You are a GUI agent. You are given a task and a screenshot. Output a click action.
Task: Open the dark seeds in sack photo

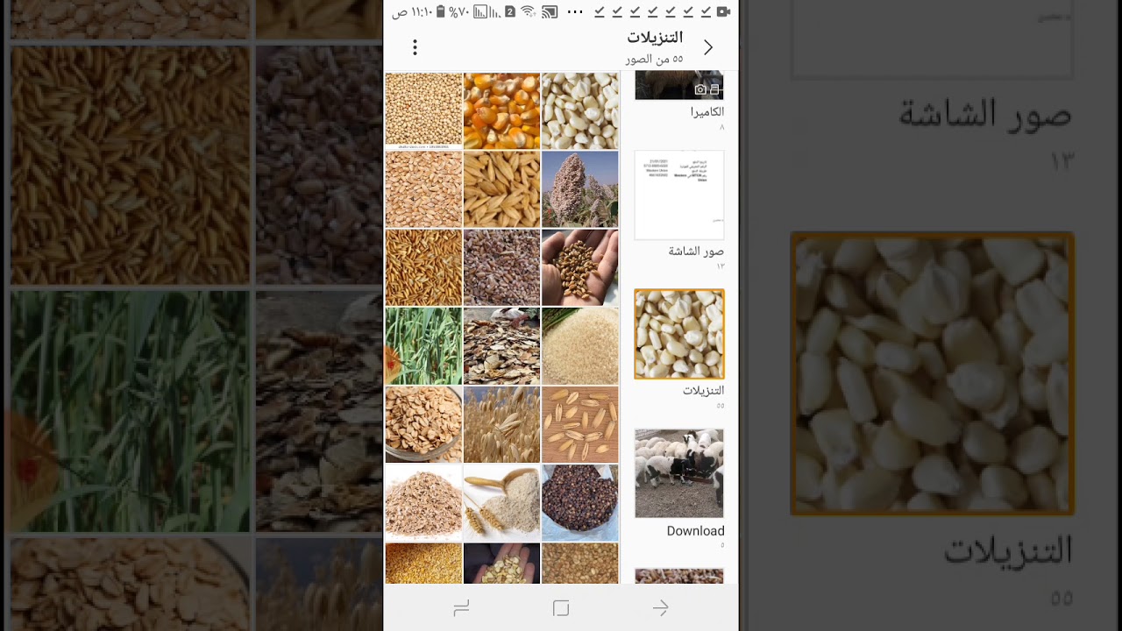click(x=580, y=502)
